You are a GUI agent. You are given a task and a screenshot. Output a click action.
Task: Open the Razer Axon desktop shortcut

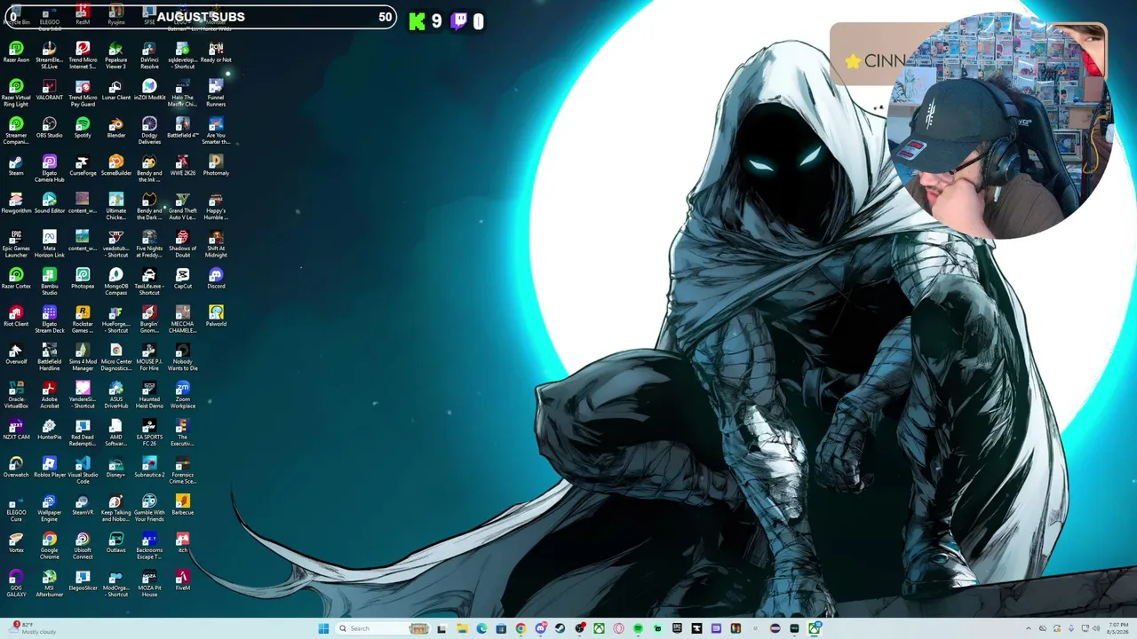[x=16, y=53]
